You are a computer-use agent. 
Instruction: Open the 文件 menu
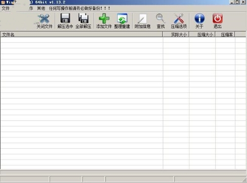pos(5,8)
